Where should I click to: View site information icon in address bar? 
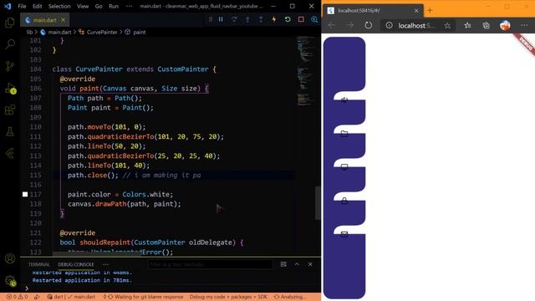[389, 26]
